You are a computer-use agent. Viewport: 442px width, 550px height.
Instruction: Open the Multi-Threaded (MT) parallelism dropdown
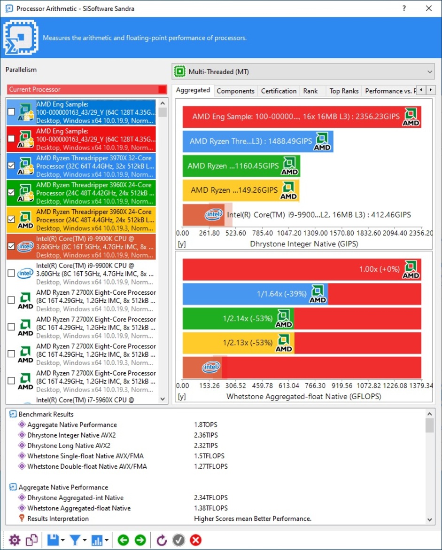pyautogui.click(x=303, y=71)
